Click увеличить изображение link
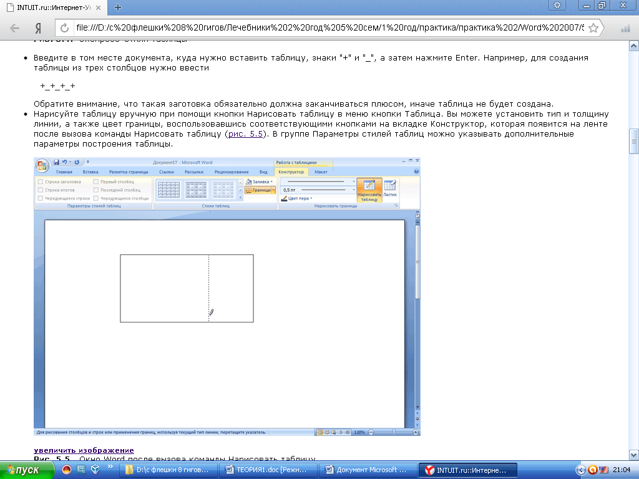Screen dimensions: 639x479 pos(84,450)
